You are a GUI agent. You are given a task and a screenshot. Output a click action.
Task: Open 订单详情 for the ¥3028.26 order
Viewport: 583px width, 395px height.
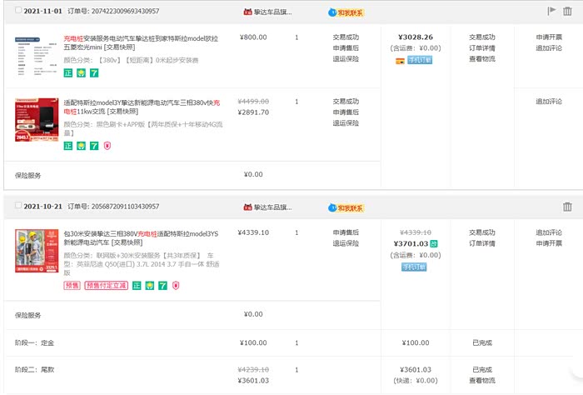point(482,48)
